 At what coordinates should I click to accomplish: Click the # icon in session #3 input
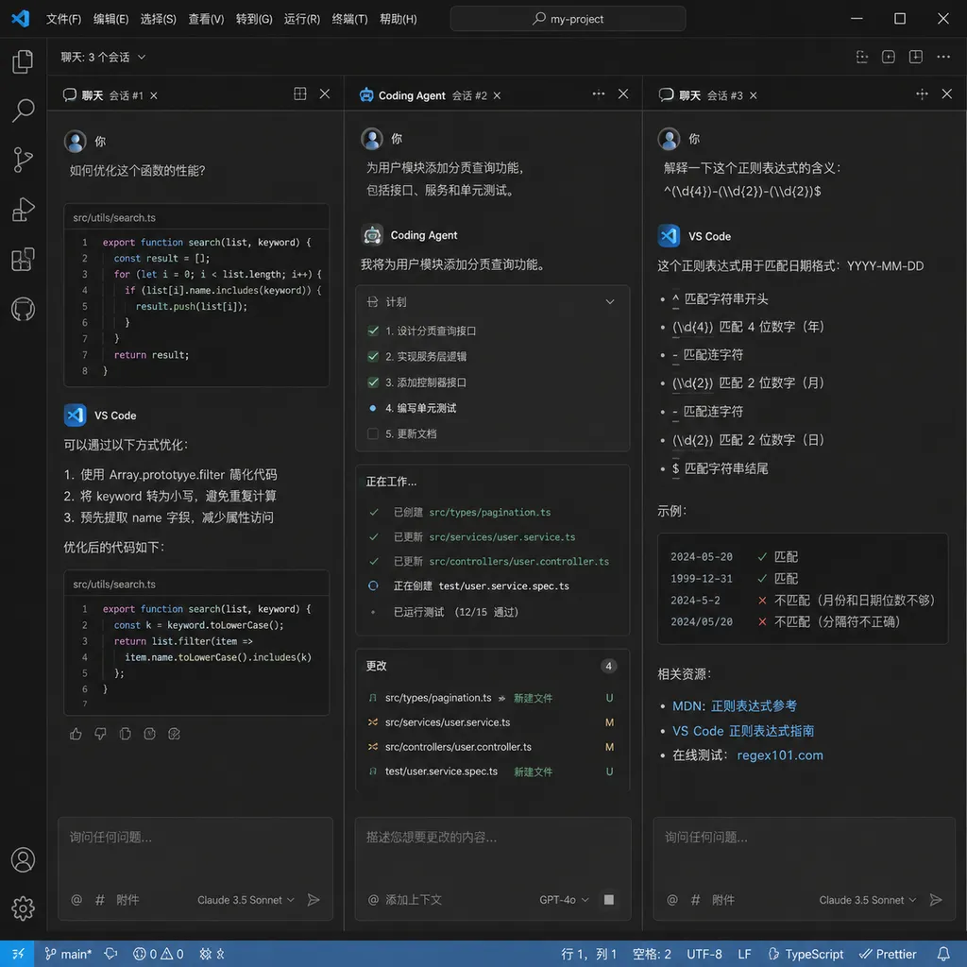tap(695, 900)
